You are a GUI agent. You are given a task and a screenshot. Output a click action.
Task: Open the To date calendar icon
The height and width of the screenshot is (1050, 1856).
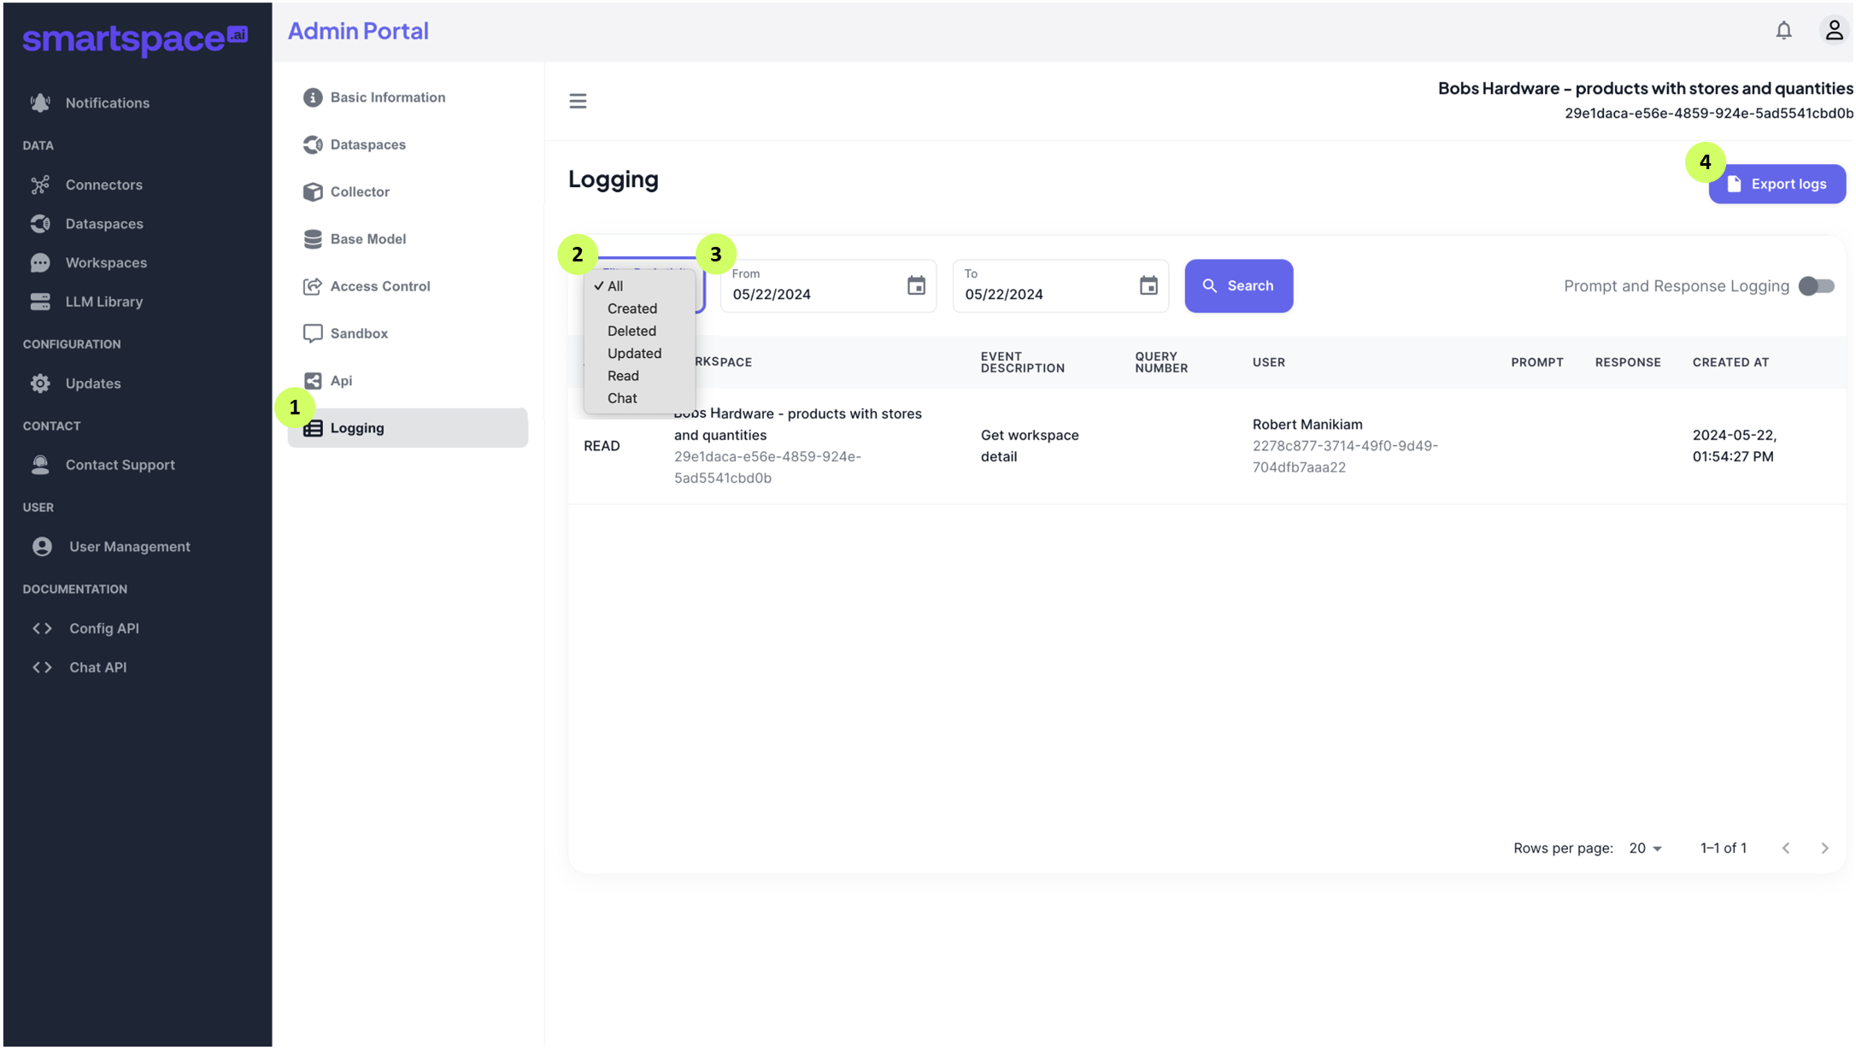tap(1148, 285)
